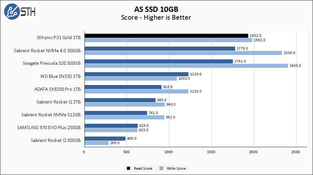The height and width of the screenshot is (175, 313).
Task: Click the value '1228.0'
Action: 196,74
